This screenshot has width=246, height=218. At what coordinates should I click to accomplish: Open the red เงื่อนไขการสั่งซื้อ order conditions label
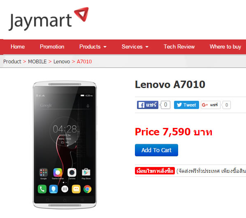155,171
